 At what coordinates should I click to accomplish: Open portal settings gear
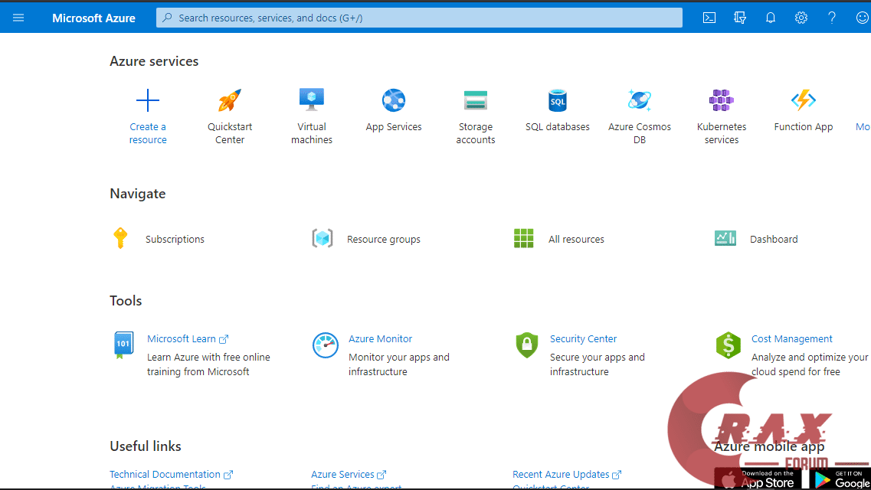(801, 18)
